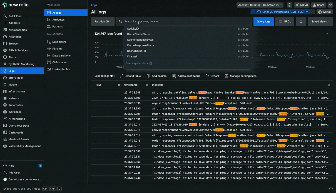Open Help in sidebar
336x193 pixels.
(x=22, y=166)
